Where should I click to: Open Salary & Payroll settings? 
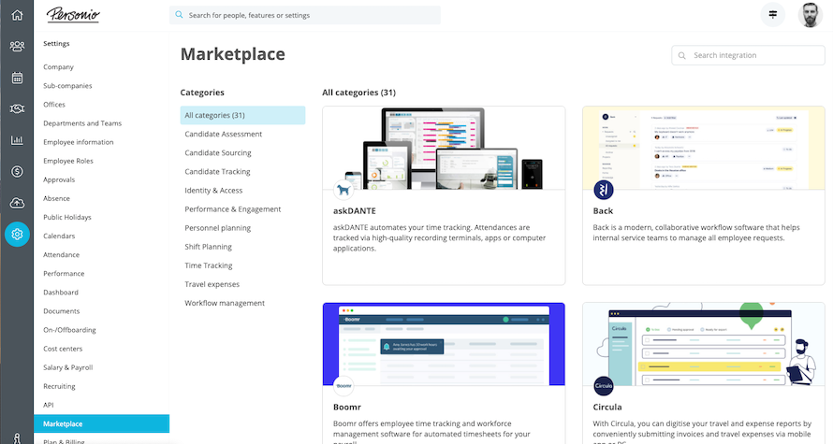68,367
